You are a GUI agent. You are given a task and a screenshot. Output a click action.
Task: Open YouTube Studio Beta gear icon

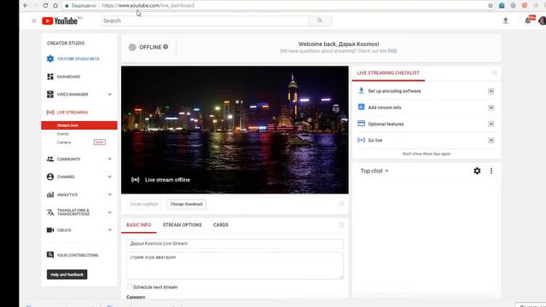[x=50, y=59]
